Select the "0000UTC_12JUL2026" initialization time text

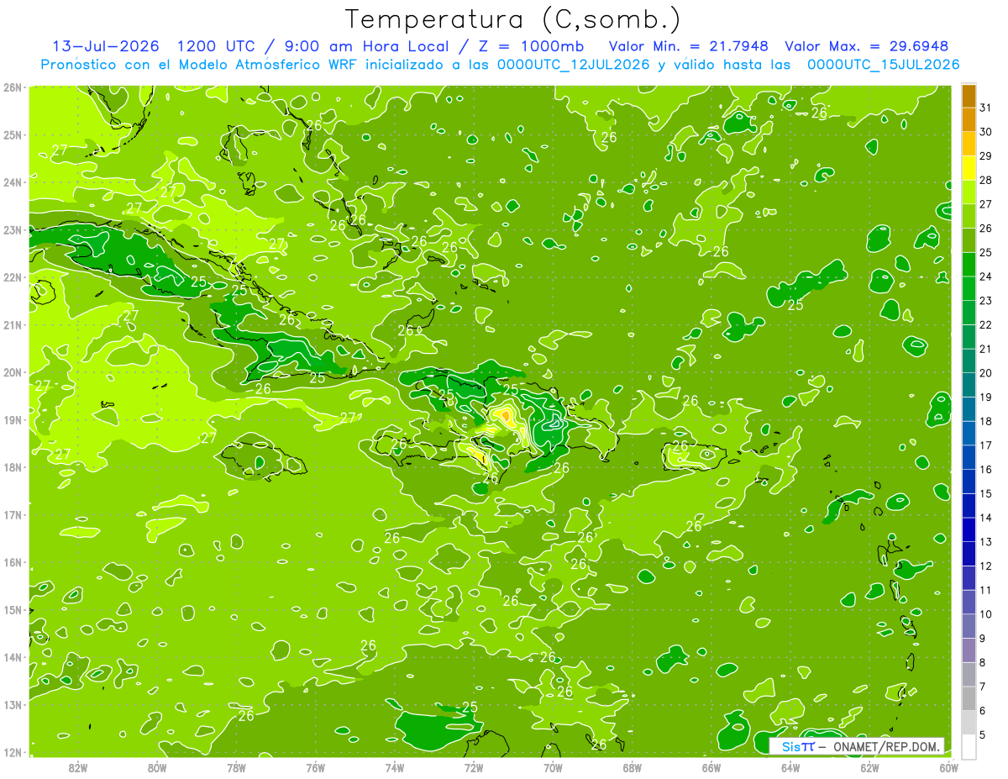click(x=574, y=64)
